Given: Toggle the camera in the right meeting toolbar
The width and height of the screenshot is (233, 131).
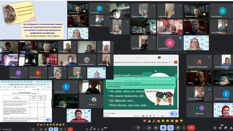Looking at the screenshot, I should tap(149, 128).
